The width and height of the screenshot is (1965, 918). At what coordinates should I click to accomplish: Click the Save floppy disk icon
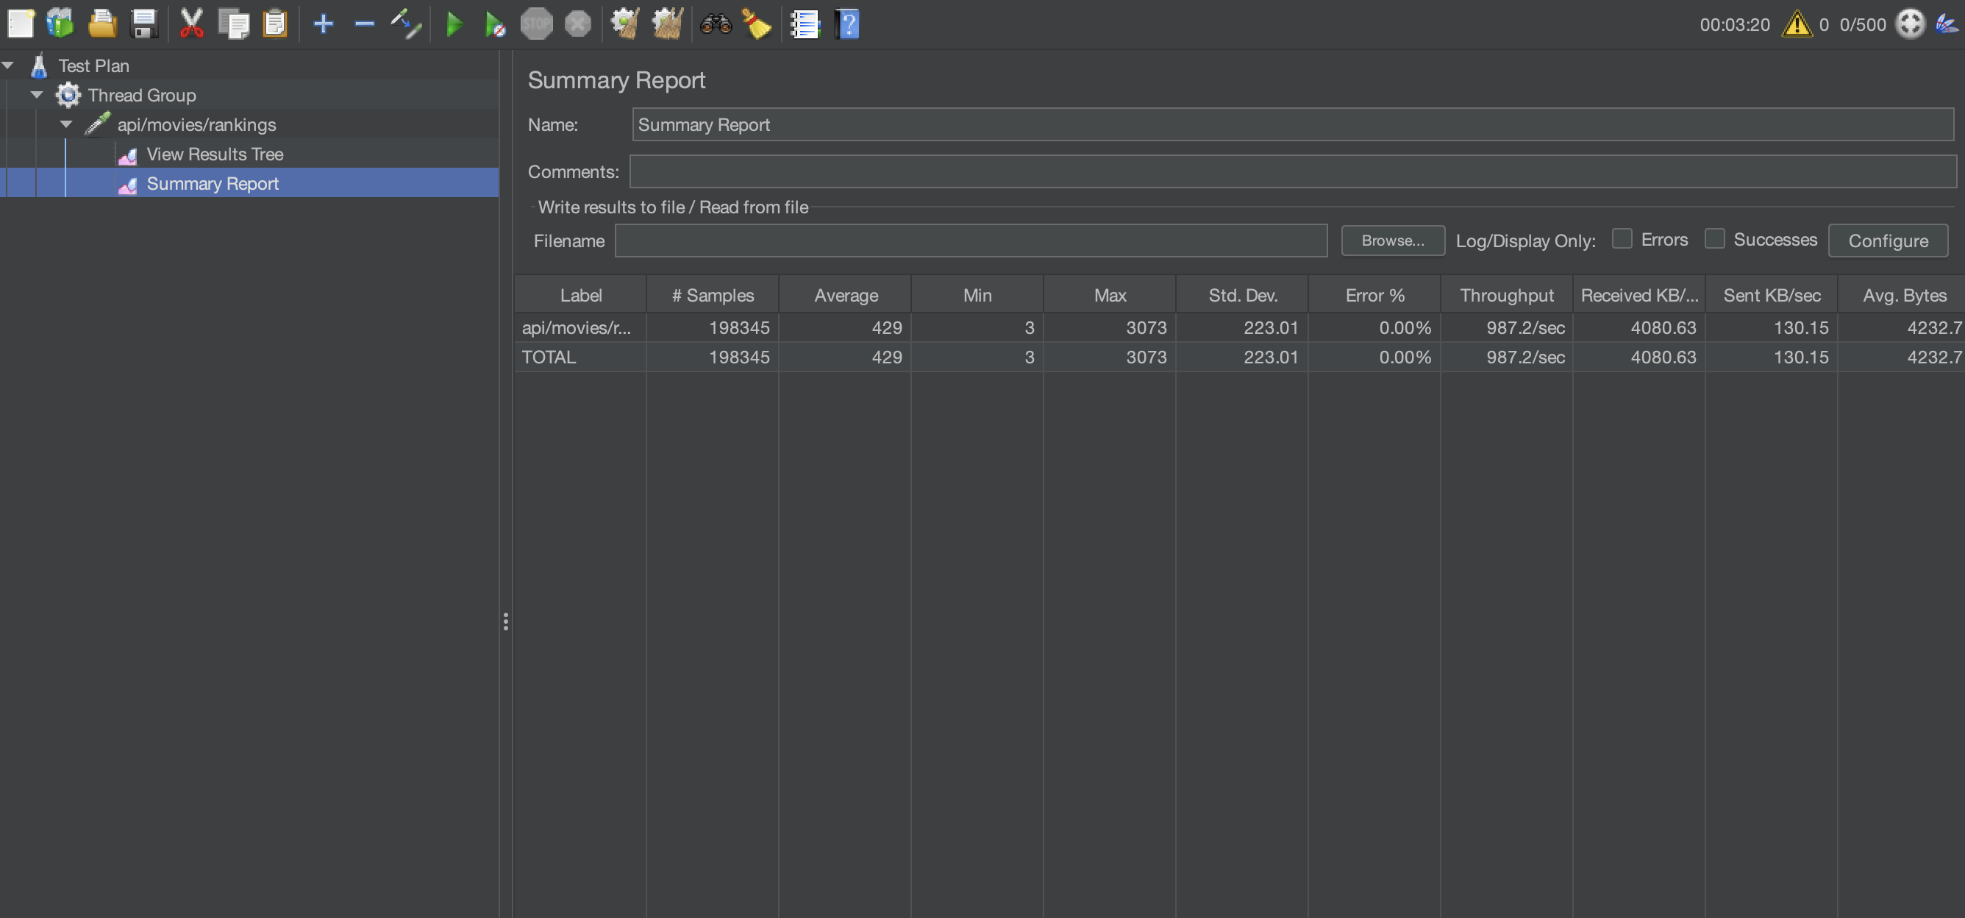tap(144, 24)
